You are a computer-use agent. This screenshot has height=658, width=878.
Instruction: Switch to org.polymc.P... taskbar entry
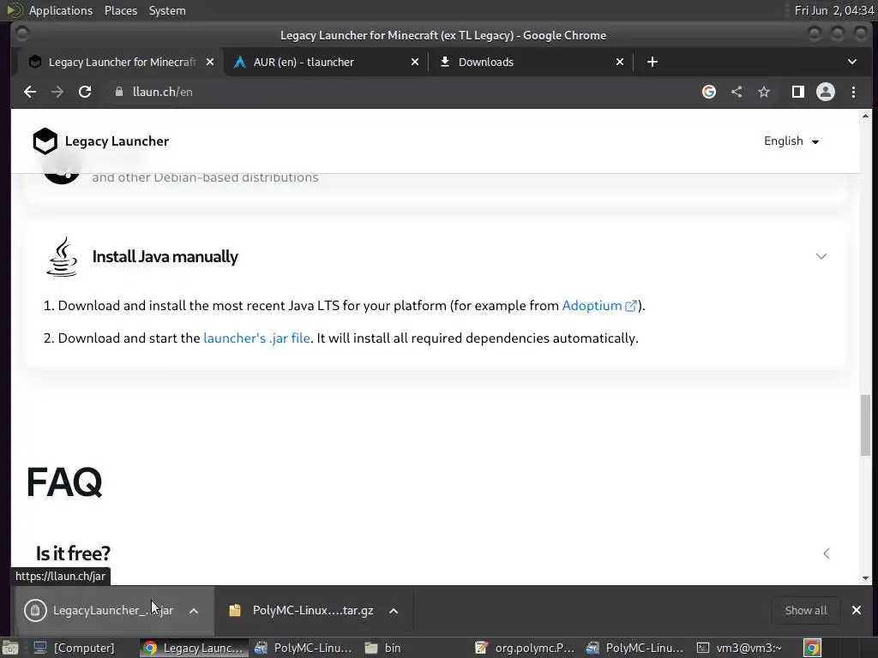point(525,648)
